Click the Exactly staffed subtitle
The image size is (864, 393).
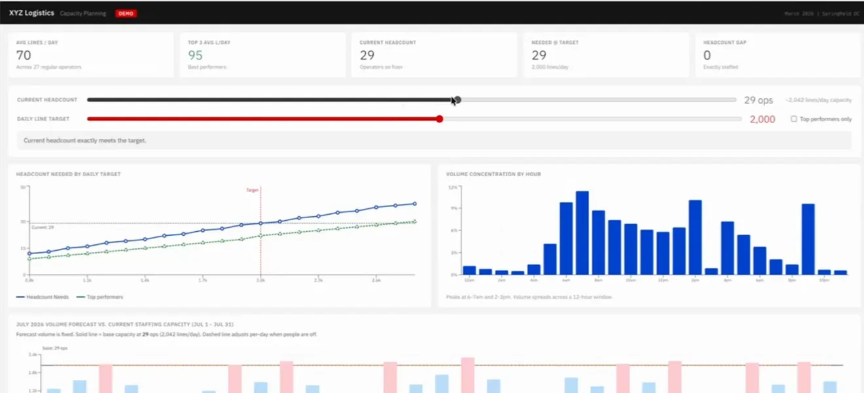click(x=721, y=67)
